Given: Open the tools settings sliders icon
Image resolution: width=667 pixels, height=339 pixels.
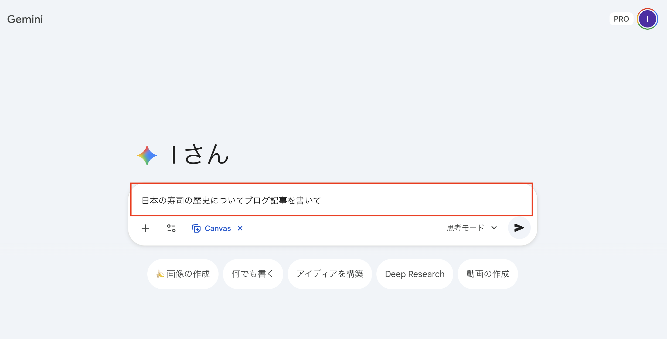Looking at the screenshot, I should click(171, 228).
